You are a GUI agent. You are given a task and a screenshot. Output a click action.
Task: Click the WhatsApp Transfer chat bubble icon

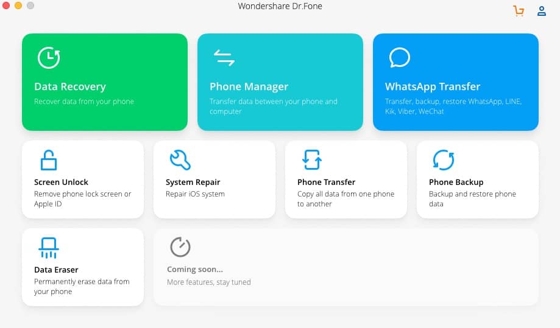(x=399, y=57)
